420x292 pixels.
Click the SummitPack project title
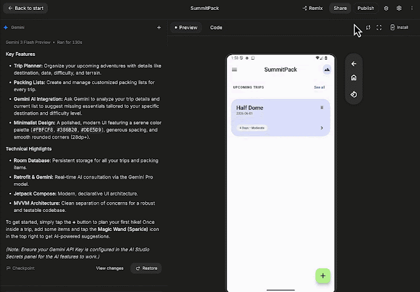click(x=204, y=9)
